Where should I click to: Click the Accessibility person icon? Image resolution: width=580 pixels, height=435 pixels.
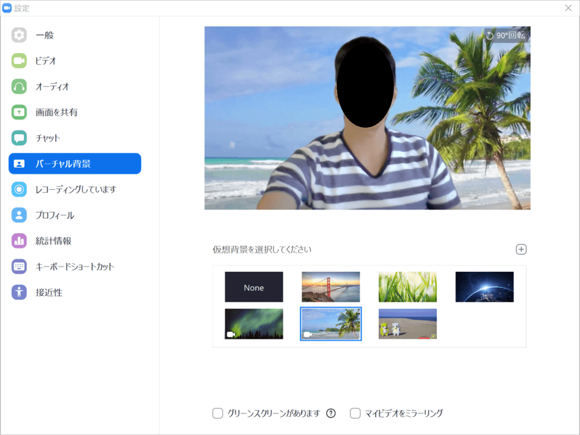pyautogui.click(x=19, y=292)
